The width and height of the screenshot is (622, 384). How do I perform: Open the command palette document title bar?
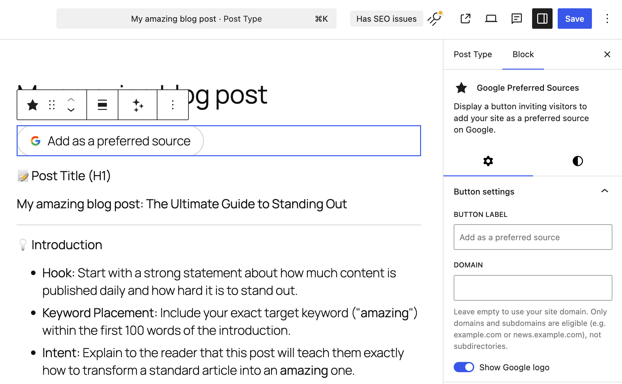[196, 19]
